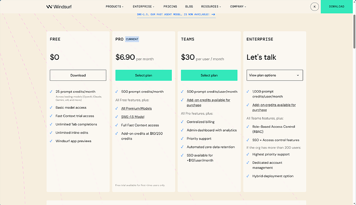Open the SWE-1.5 Model link

tap(133, 117)
